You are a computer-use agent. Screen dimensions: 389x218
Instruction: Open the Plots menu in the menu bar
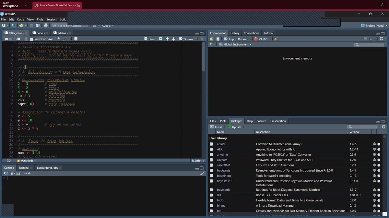pyautogui.click(x=40, y=19)
